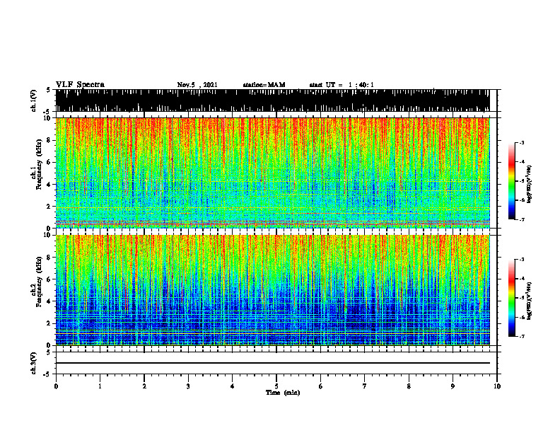
Task: Click the 'ch.3(V)' axis label
Action: (x=34, y=363)
